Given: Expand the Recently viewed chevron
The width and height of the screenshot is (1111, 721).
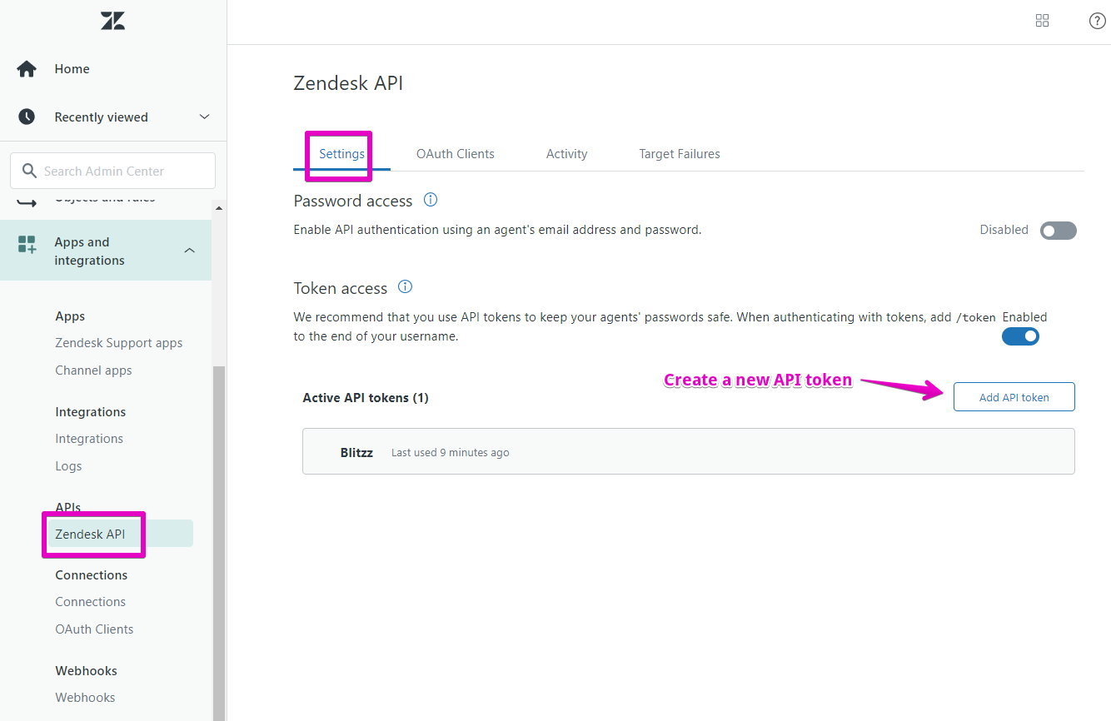Looking at the screenshot, I should pyautogui.click(x=205, y=117).
